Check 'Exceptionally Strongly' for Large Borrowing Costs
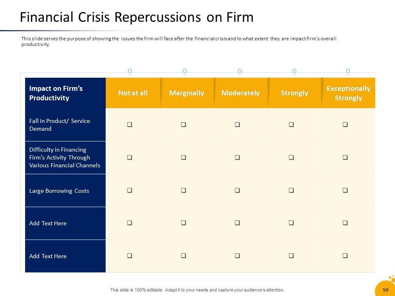This screenshot has width=395, height=296. point(345,190)
